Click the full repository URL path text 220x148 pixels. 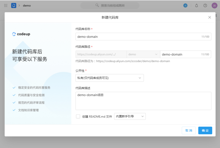(133, 61)
